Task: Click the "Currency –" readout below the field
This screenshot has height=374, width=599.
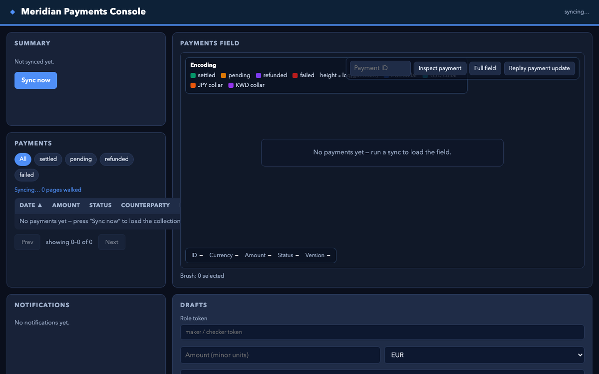Action: (224, 255)
